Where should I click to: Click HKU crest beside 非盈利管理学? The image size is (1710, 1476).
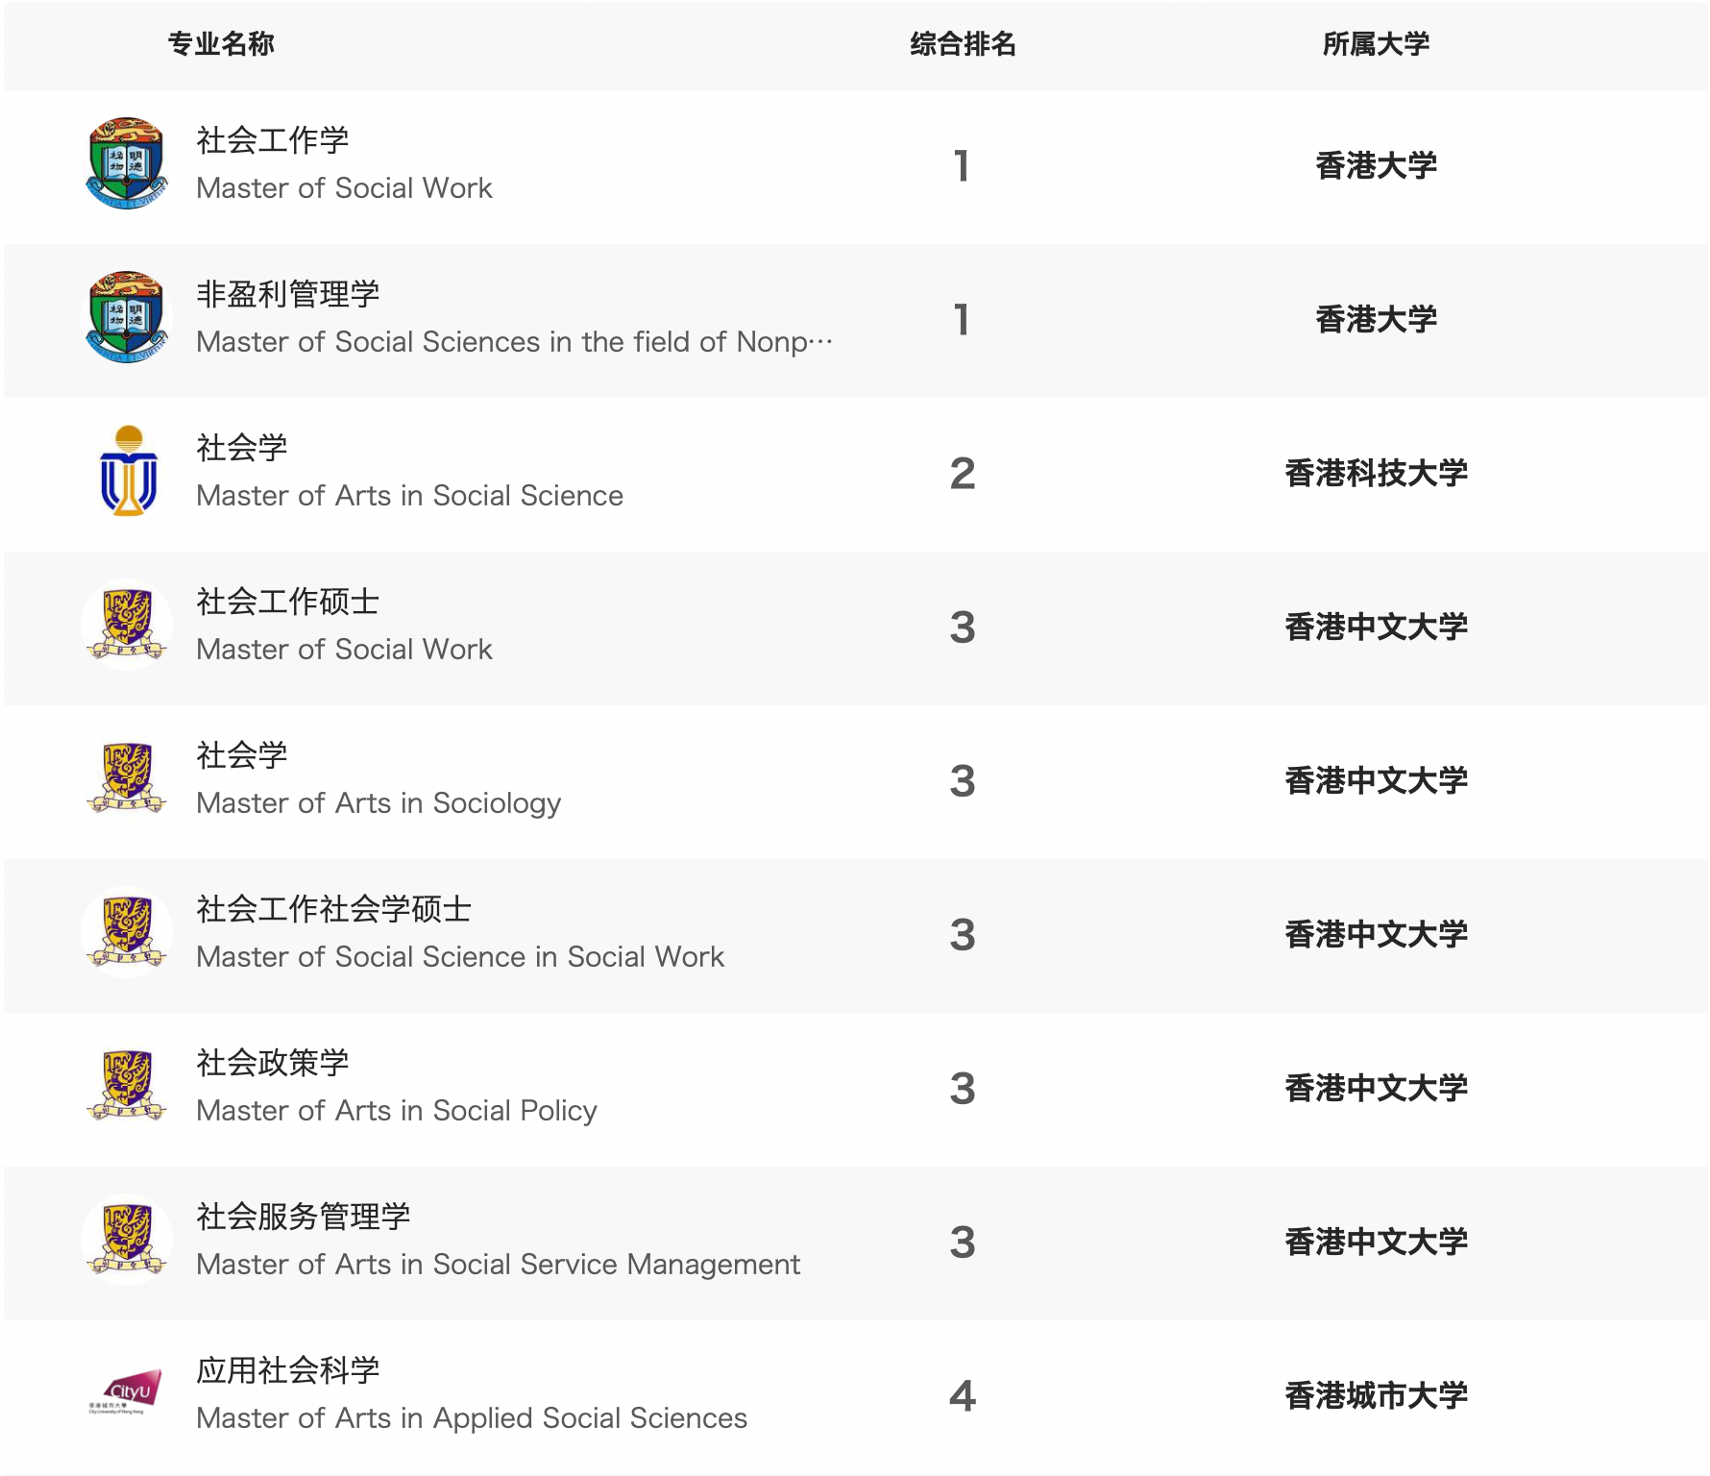127,317
